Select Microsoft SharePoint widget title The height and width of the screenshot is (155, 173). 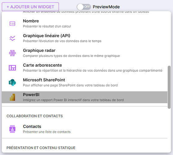coord(44,80)
